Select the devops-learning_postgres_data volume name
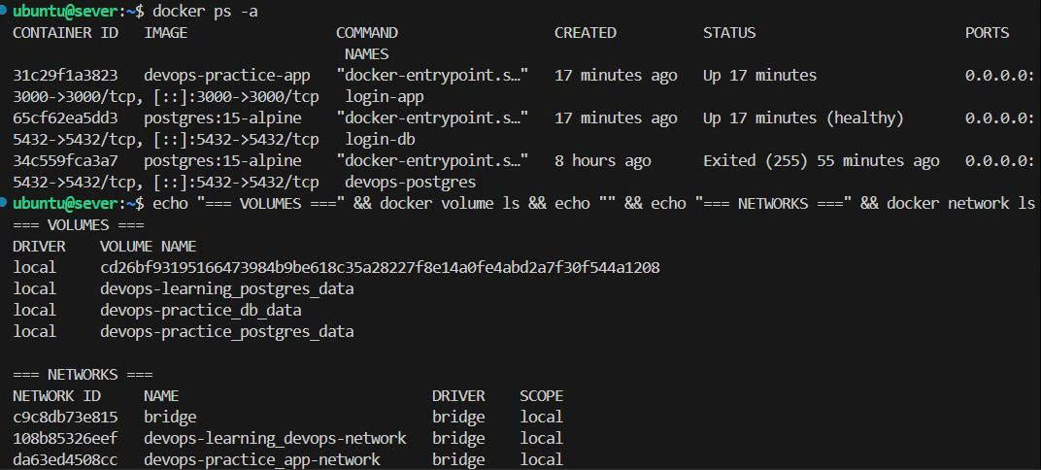The width and height of the screenshot is (1041, 470). 226,288
